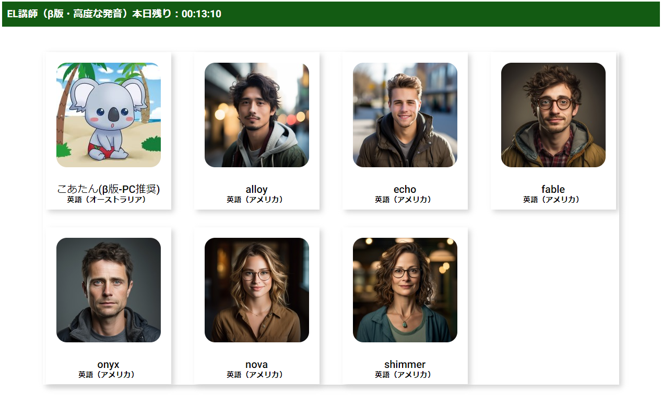662x404 pixels.
Task: Click the nova name label
Action: coord(257,364)
